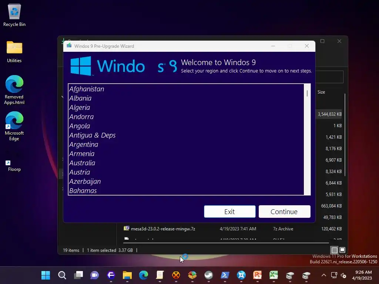Select Australia in the region list

(186, 163)
